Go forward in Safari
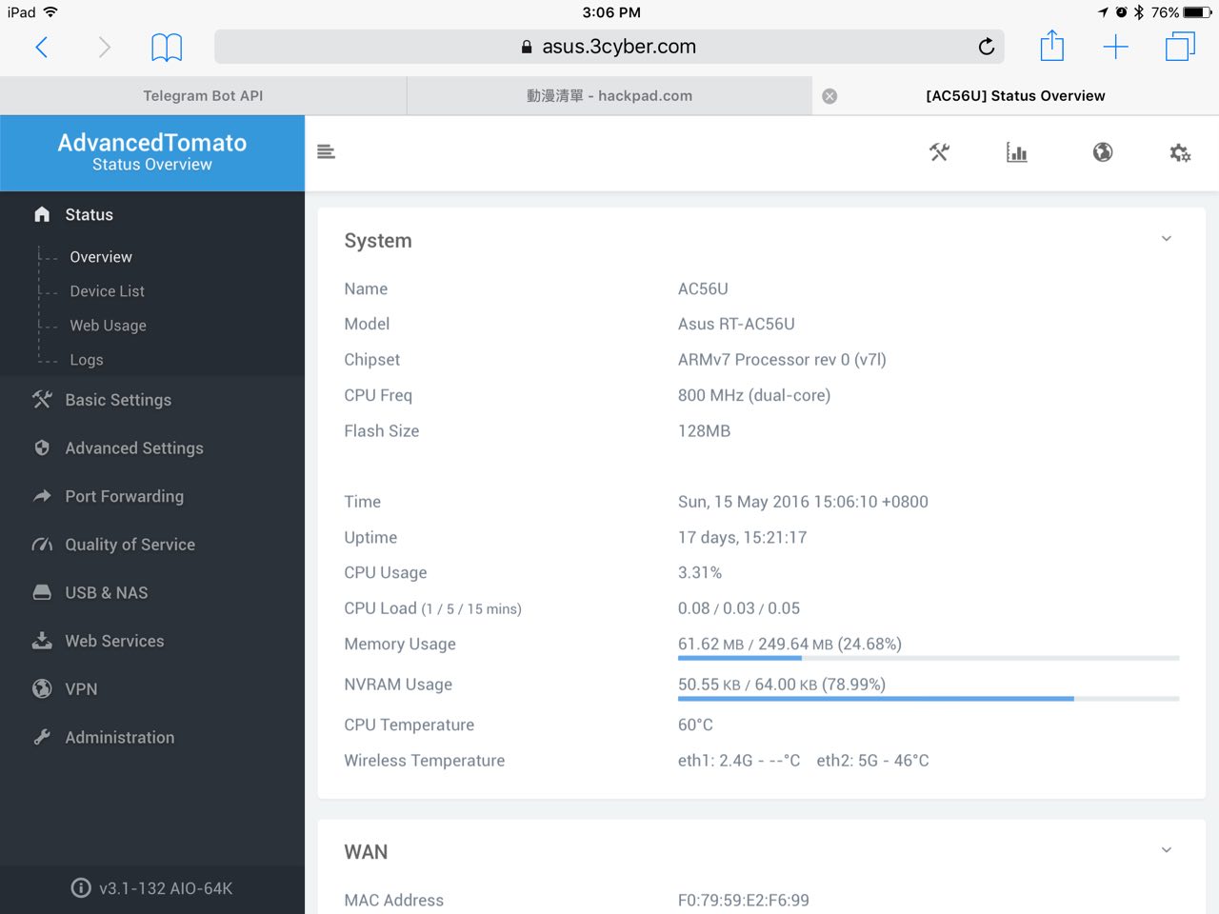Viewport: 1219px width, 914px height. (x=104, y=47)
